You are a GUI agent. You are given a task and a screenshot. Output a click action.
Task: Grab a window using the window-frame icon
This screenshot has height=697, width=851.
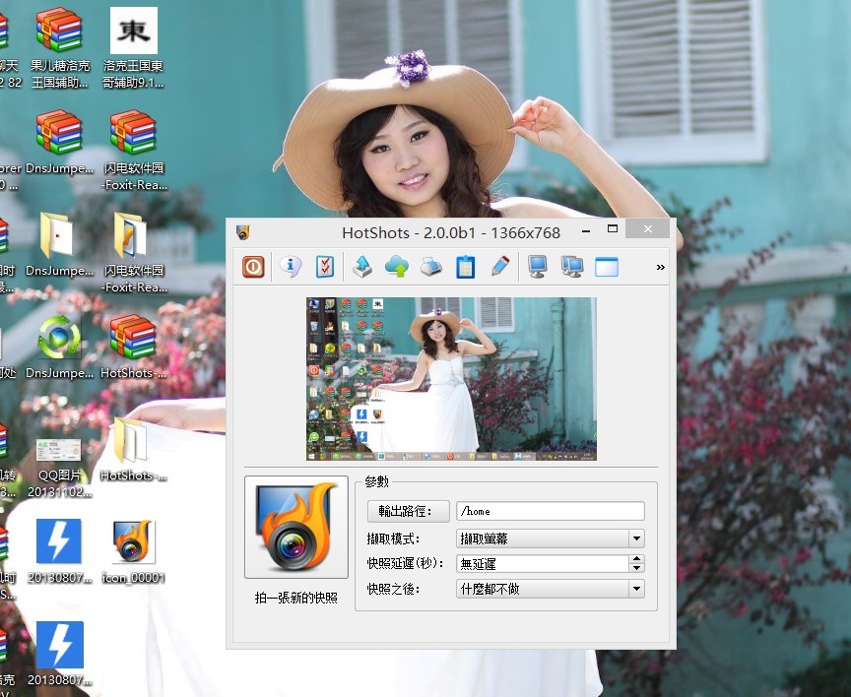[x=607, y=267]
